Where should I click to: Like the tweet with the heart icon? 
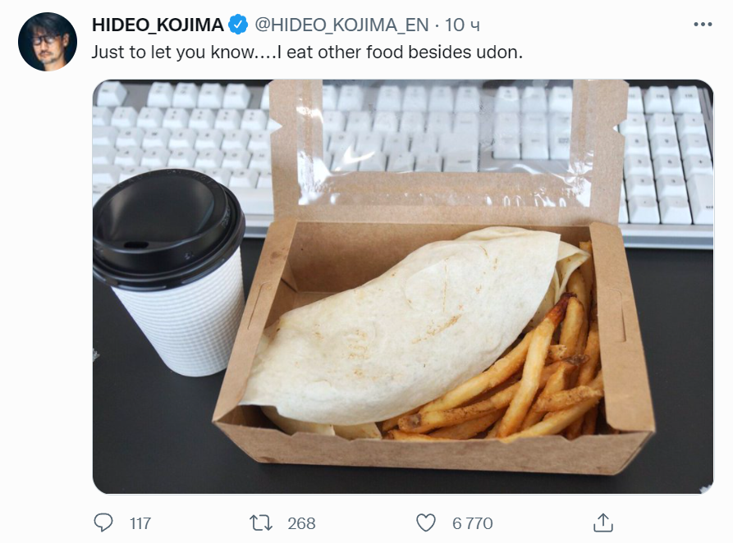(x=426, y=523)
